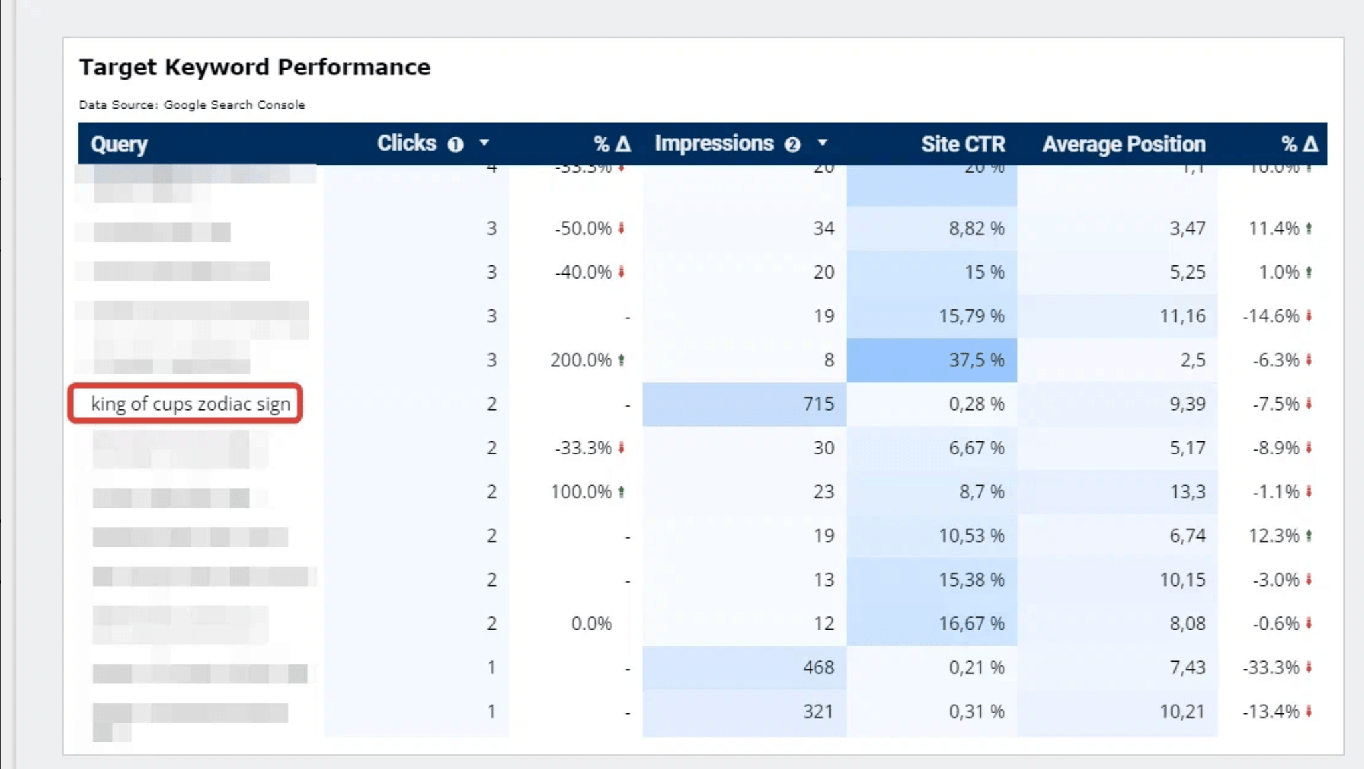
Task: Click the Data Source Google Search Console text
Action: 192,105
